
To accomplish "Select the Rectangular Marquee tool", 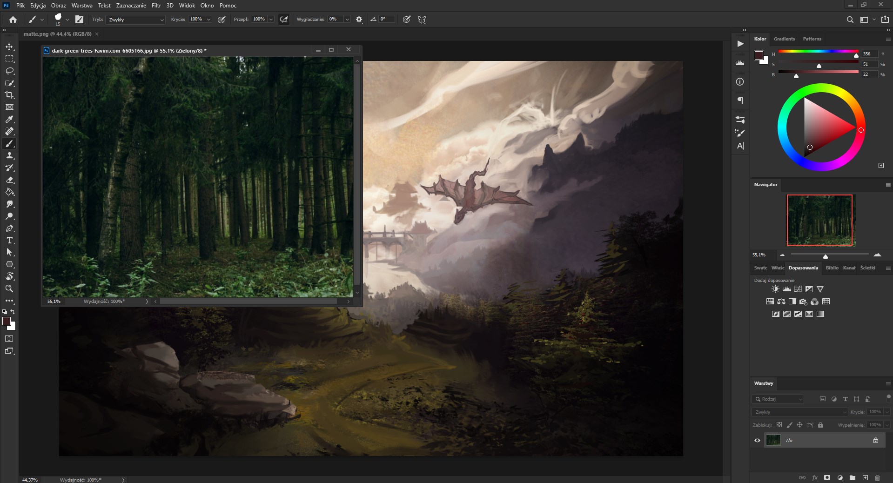I will click(x=9, y=59).
